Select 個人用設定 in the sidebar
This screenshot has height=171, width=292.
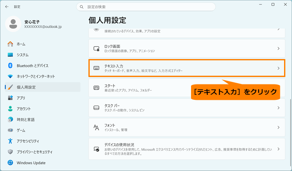(x=43, y=87)
